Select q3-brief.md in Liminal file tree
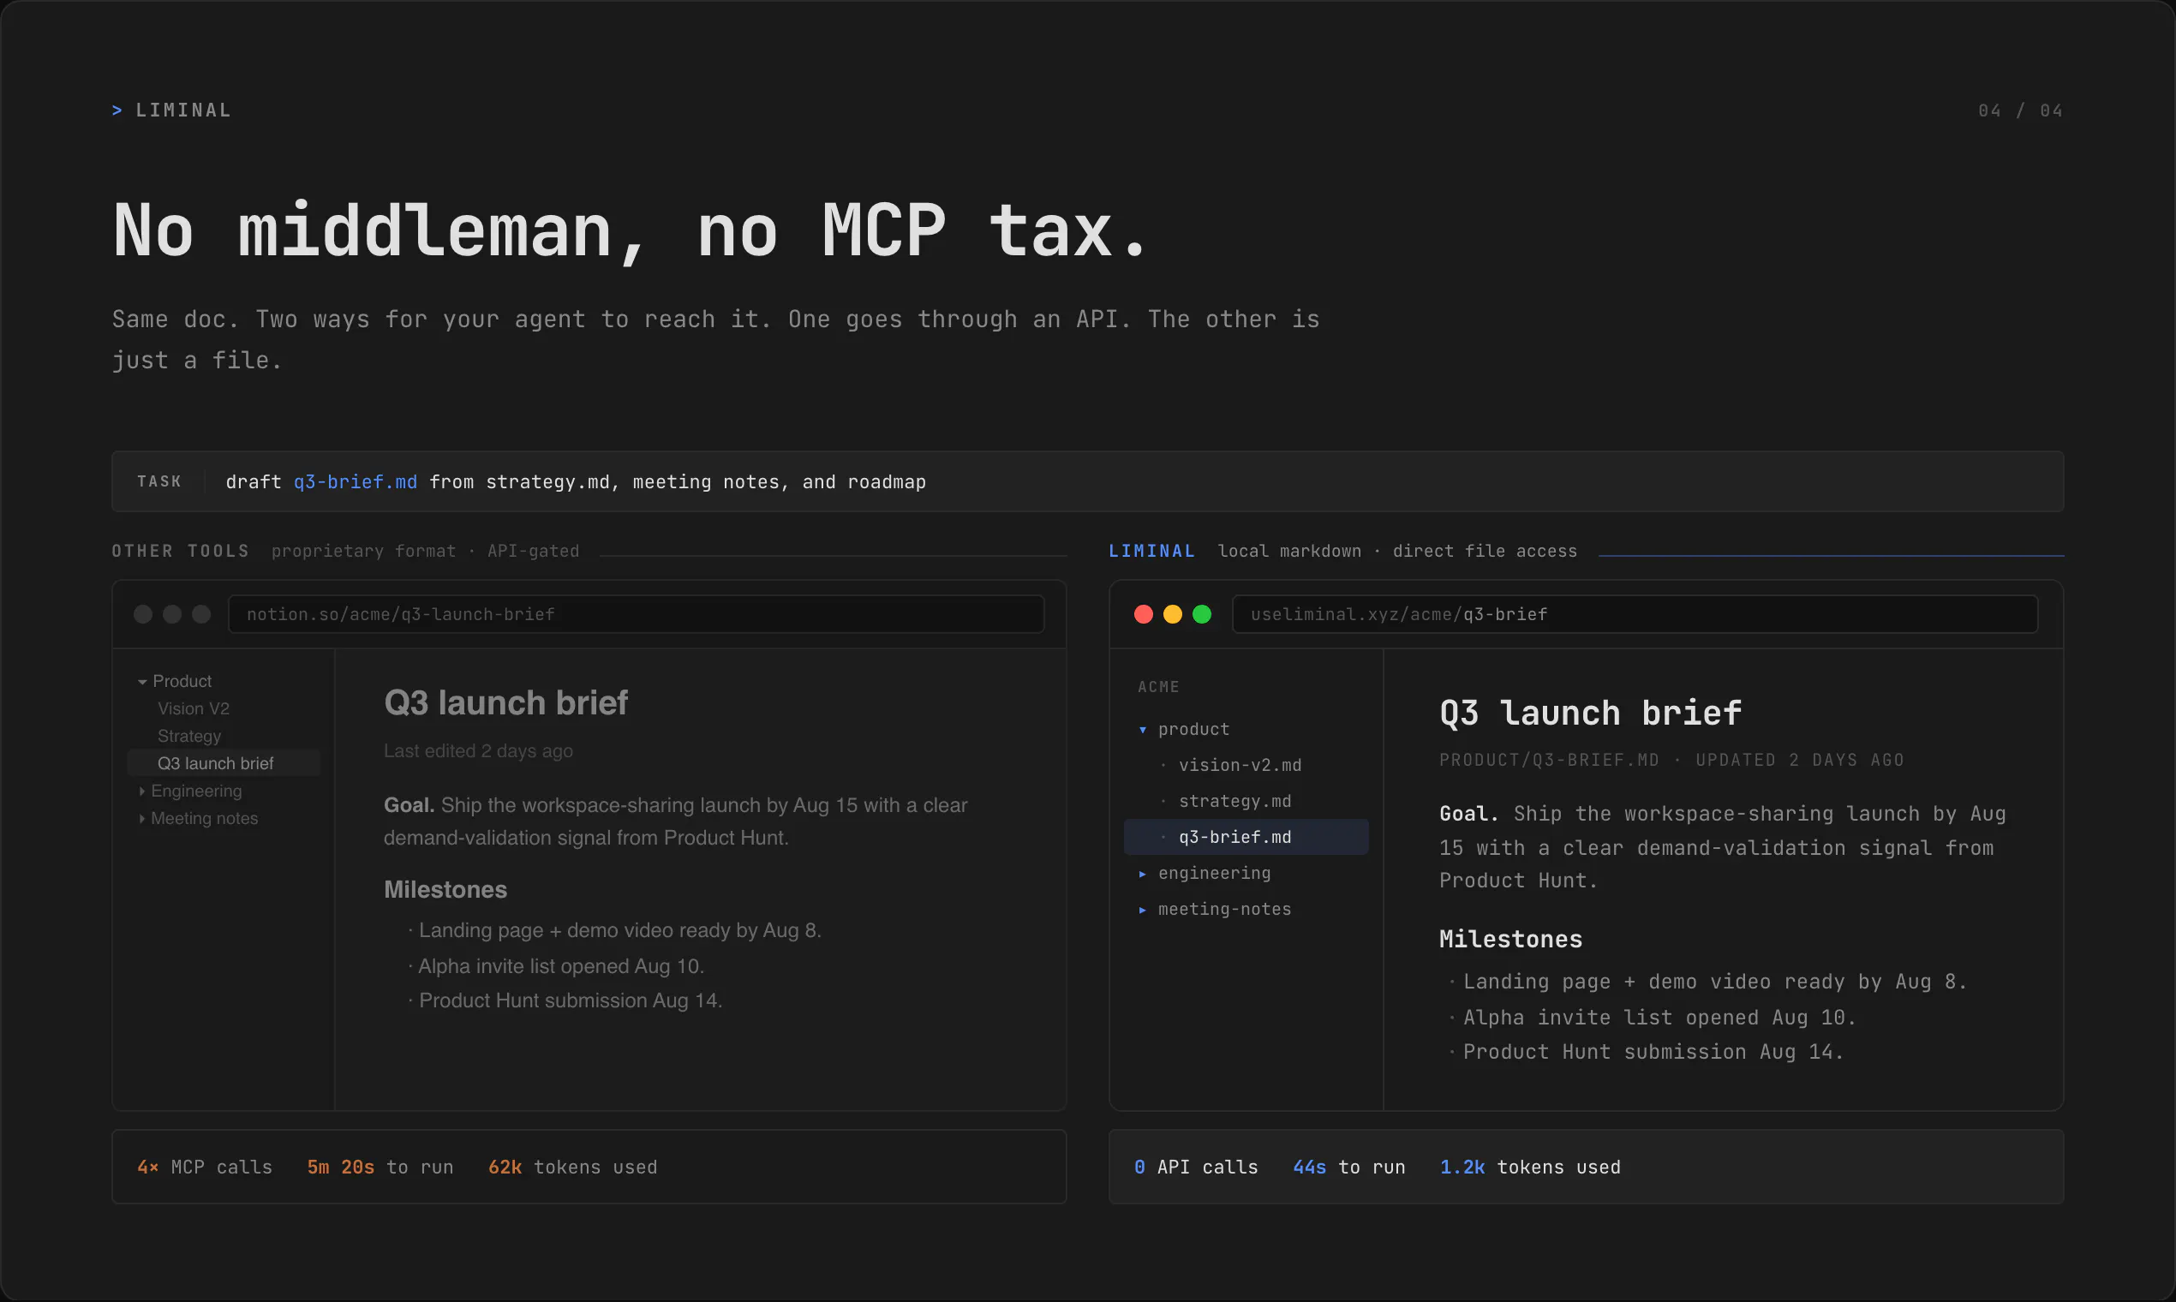 (1246, 837)
